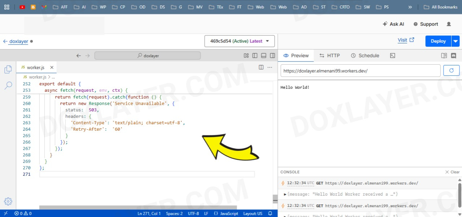Open the PS bookmarks folder

382,7
